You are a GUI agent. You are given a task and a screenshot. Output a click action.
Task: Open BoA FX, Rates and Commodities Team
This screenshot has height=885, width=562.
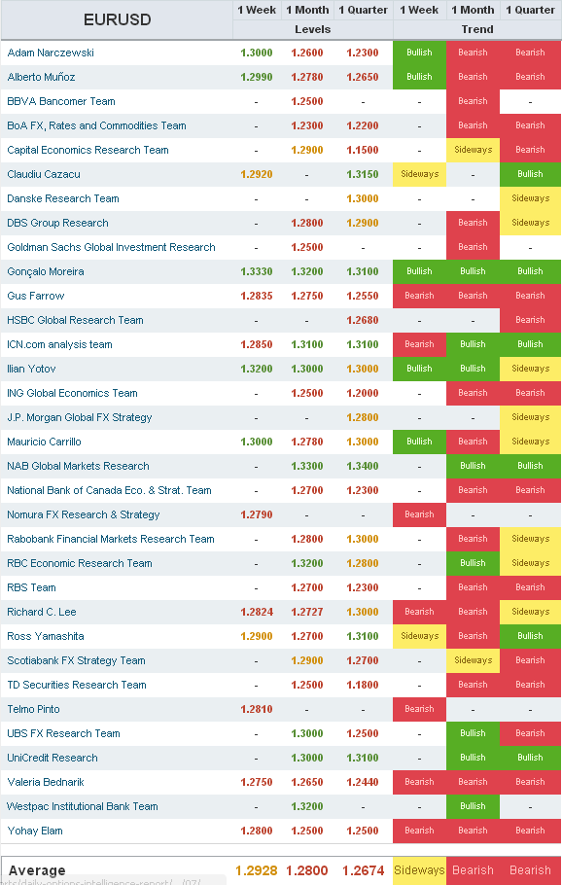[x=96, y=125]
